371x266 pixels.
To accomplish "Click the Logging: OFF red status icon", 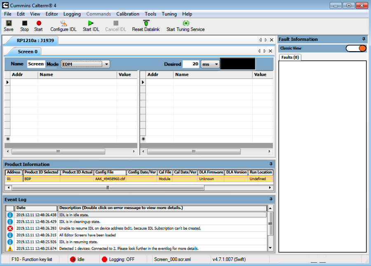I will click(104, 259).
